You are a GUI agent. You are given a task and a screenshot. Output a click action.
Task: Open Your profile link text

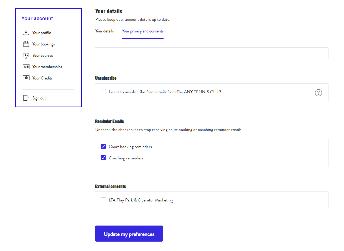(42, 33)
